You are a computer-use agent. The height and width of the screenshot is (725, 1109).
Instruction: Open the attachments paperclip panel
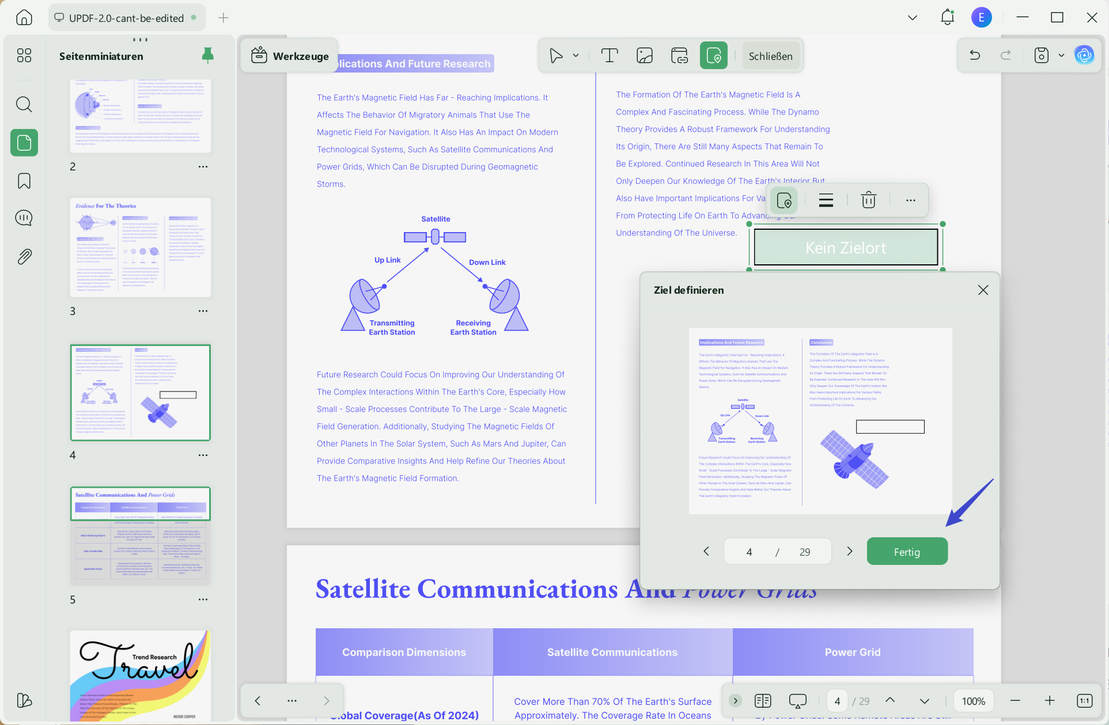pyautogui.click(x=24, y=256)
